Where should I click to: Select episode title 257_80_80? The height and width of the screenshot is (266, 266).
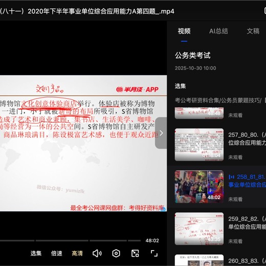tap(247, 139)
